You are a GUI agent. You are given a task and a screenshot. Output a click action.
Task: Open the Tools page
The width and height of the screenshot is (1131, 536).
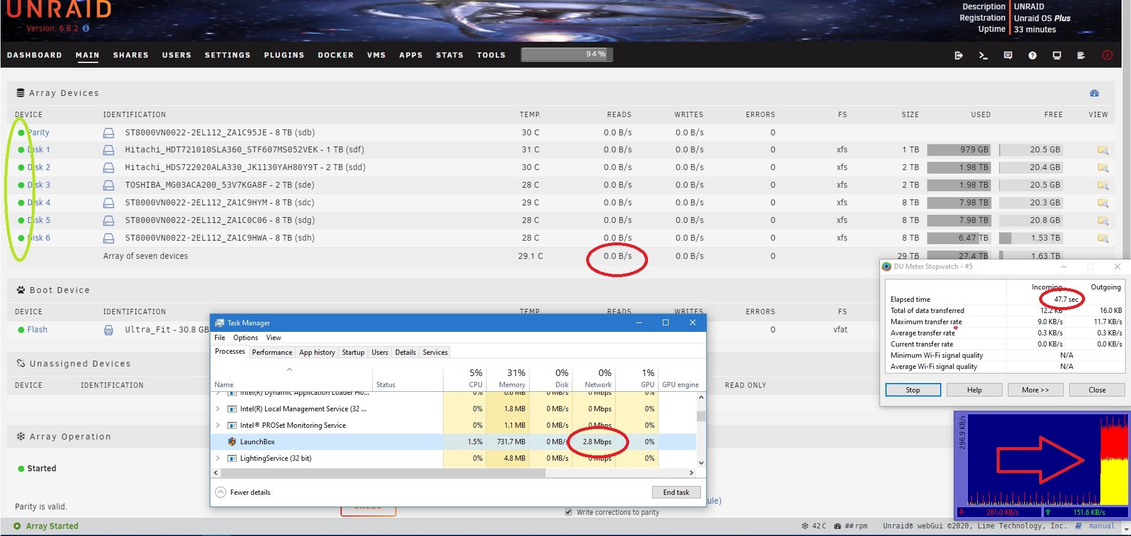[x=491, y=55]
